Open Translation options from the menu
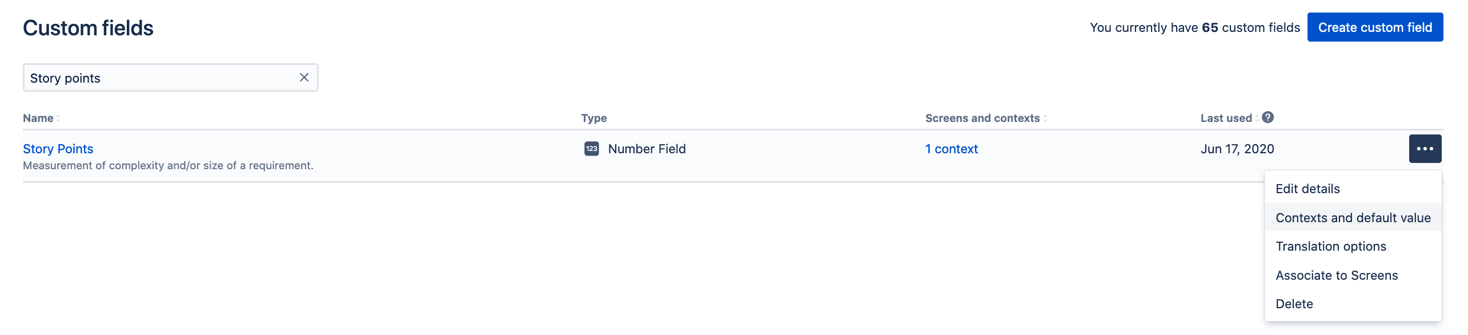The height and width of the screenshot is (335, 1468). click(1331, 246)
